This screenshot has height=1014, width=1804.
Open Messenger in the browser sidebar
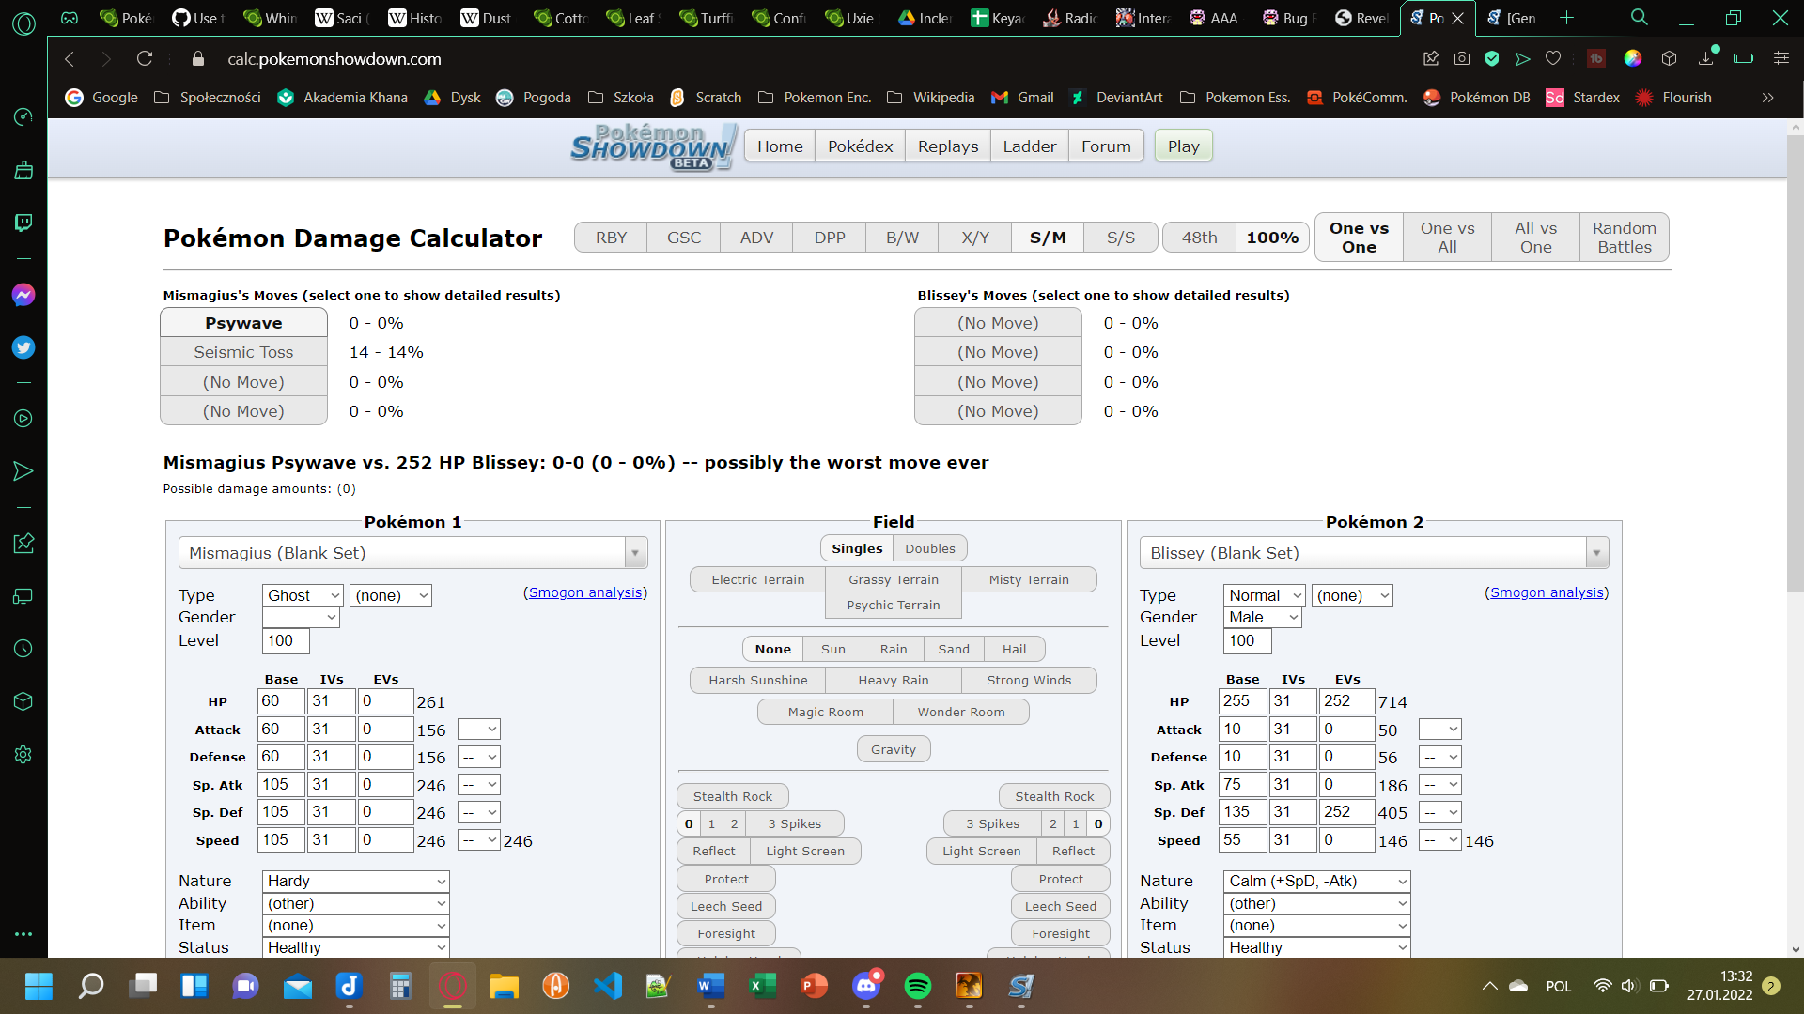23,295
